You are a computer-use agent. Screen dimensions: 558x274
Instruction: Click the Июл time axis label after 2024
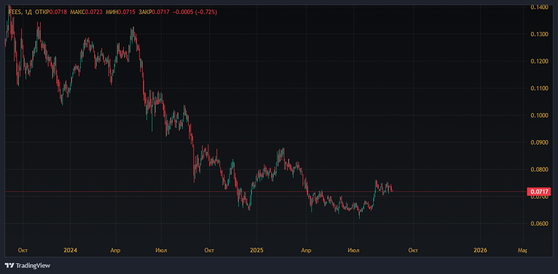(161, 250)
